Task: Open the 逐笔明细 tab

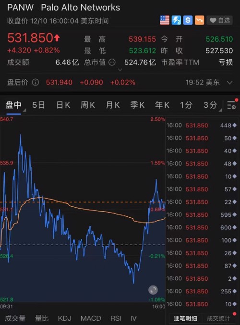Action: [185, 318]
